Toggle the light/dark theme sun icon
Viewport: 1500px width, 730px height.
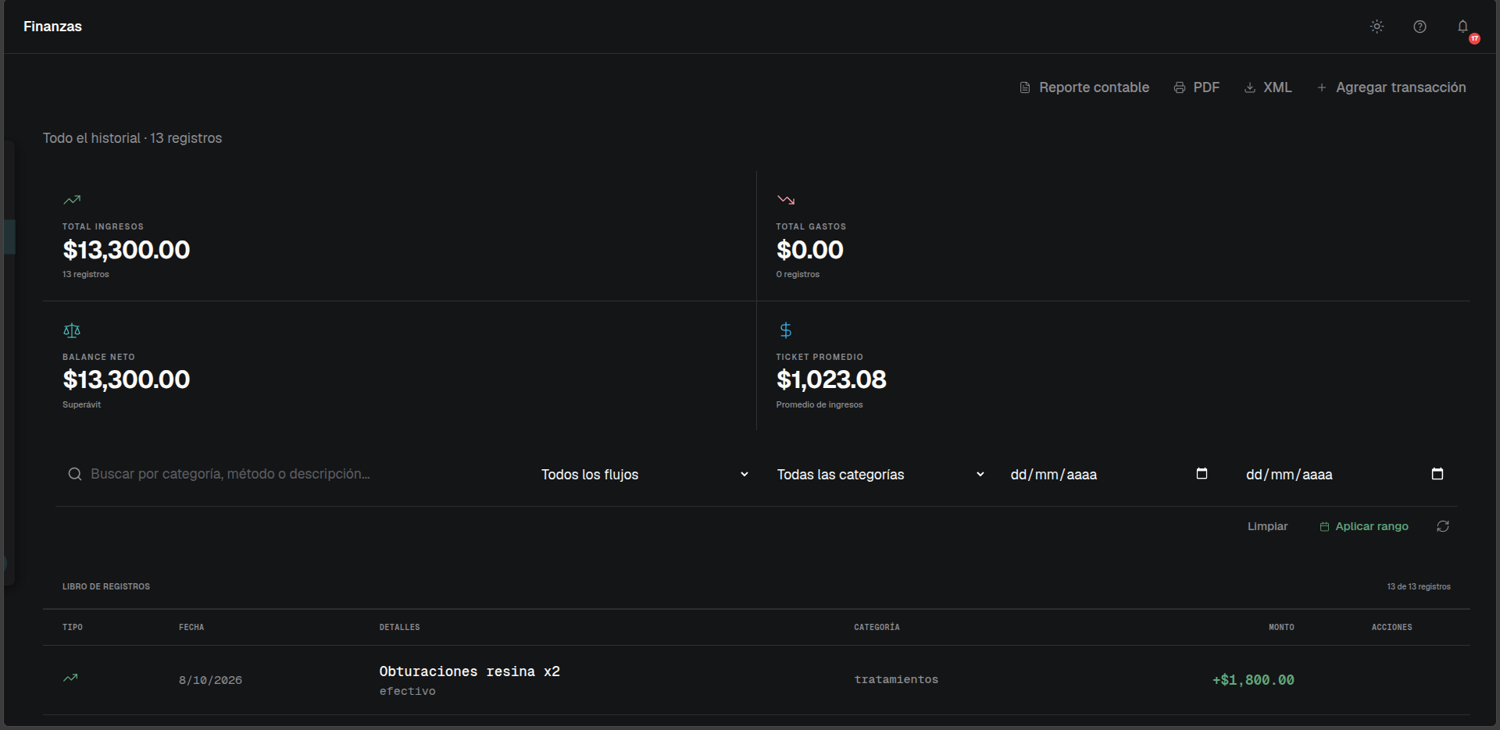1377,27
